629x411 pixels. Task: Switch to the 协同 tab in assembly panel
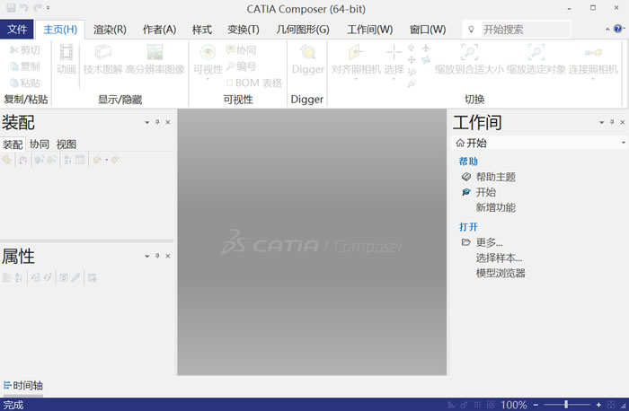pos(40,144)
